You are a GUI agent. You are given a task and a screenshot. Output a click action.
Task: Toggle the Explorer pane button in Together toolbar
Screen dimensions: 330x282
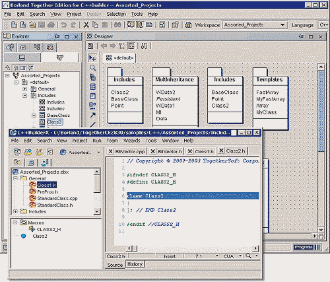coord(131,24)
